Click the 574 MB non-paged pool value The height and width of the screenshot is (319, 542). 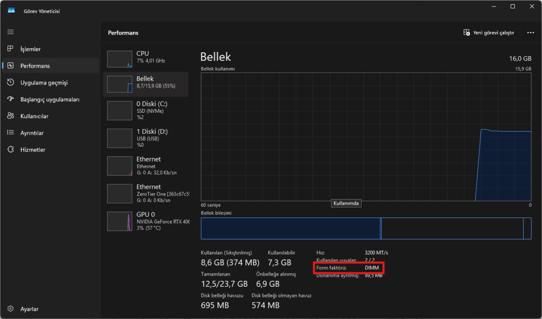point(265,305)
